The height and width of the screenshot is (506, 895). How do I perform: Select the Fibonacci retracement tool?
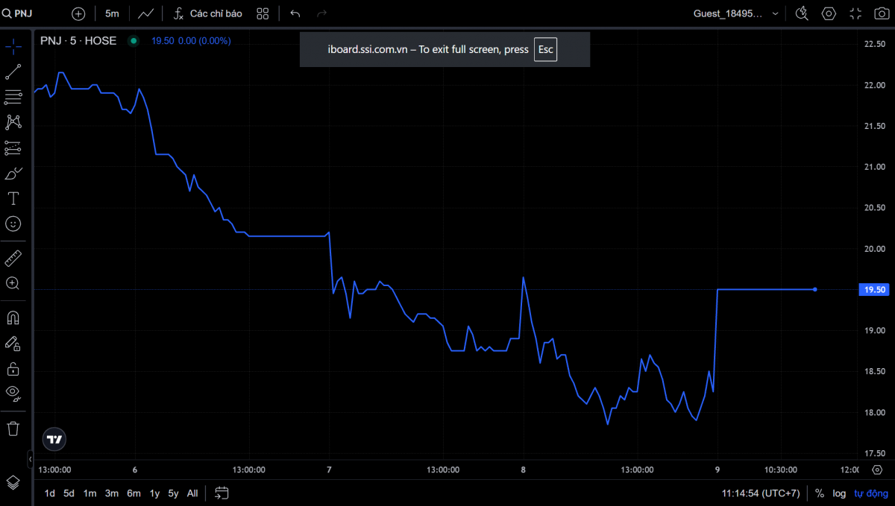13,97
